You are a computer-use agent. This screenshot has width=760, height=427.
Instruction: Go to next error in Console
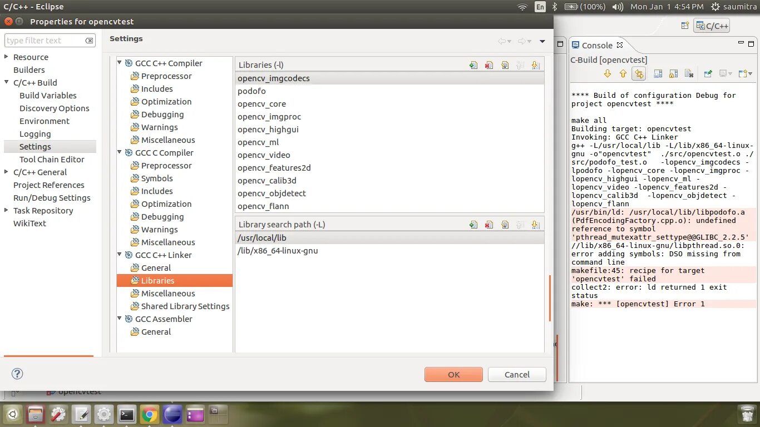coord(608,73)
